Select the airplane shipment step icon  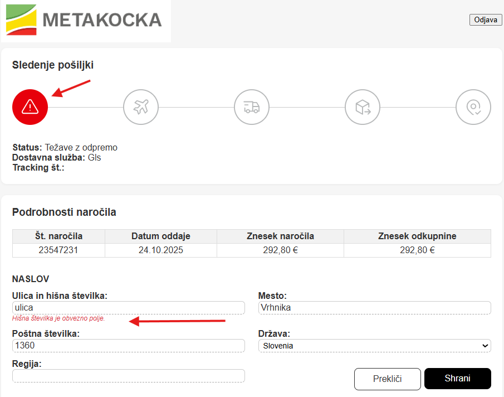(141, 106)
